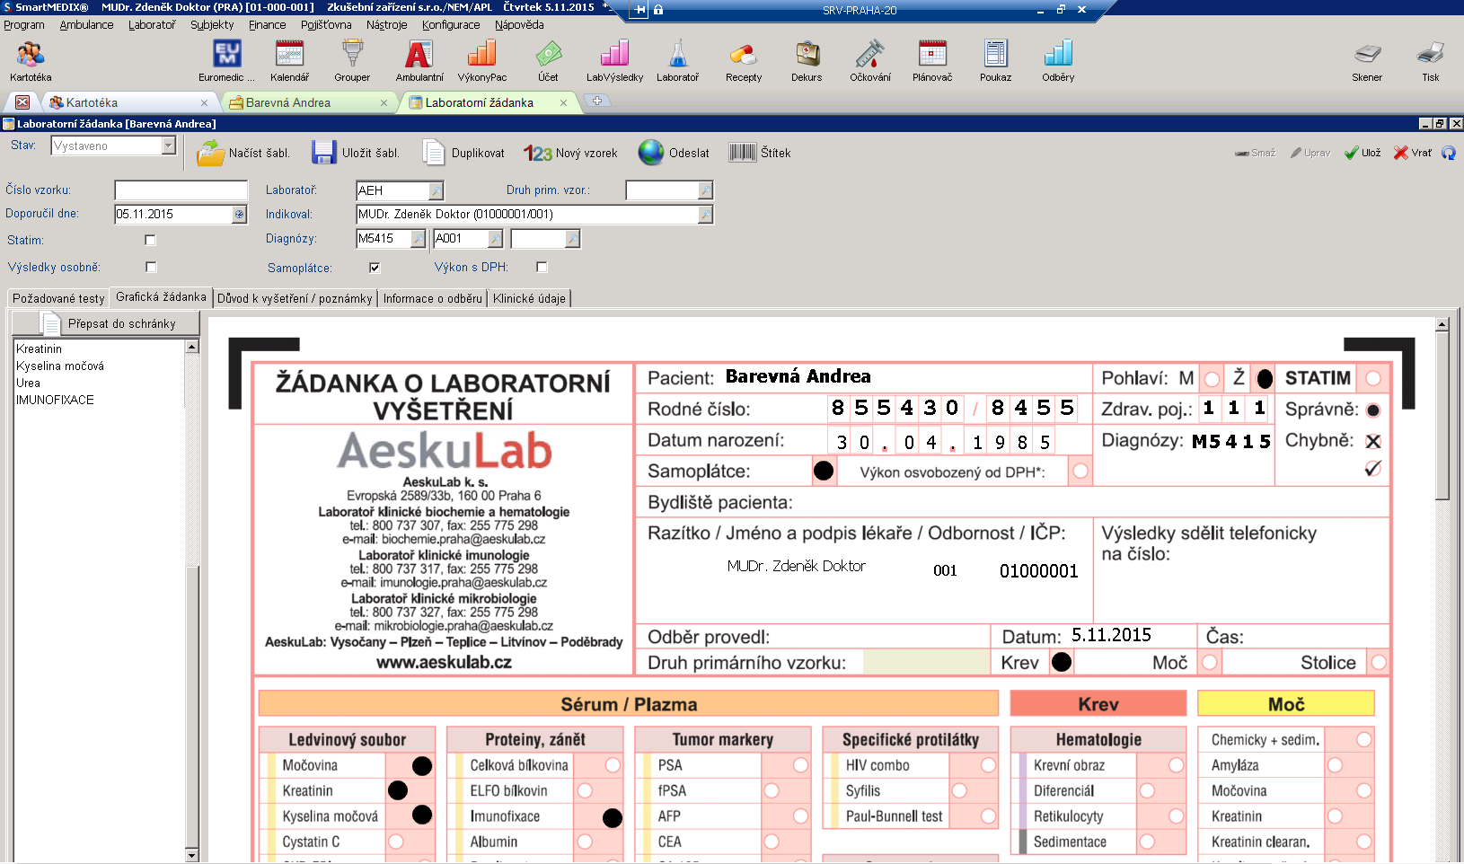Click Přepsat do schránky button
1464x864 pixels.
point(106,323)
